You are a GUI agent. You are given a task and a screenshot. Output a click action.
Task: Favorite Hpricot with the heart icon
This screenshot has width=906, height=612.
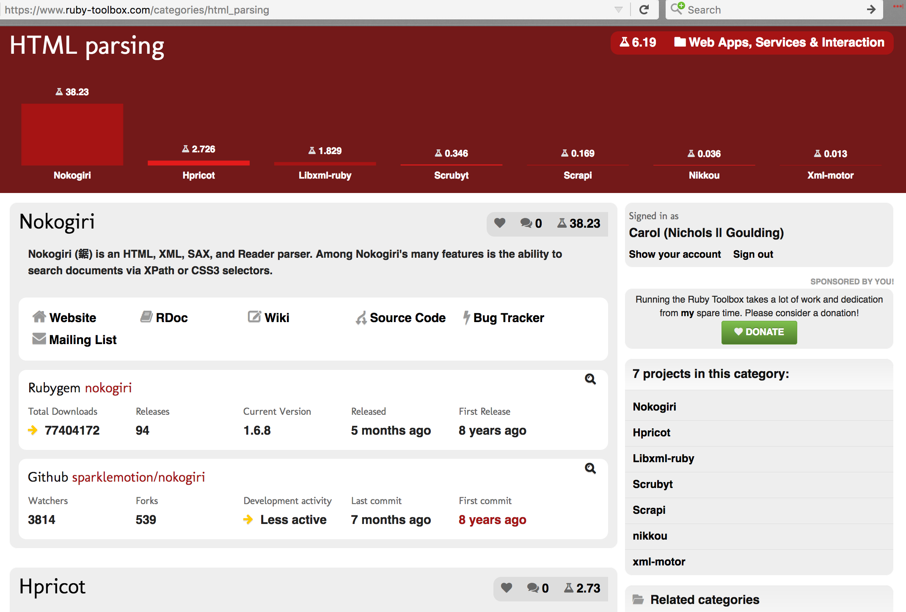507,588
